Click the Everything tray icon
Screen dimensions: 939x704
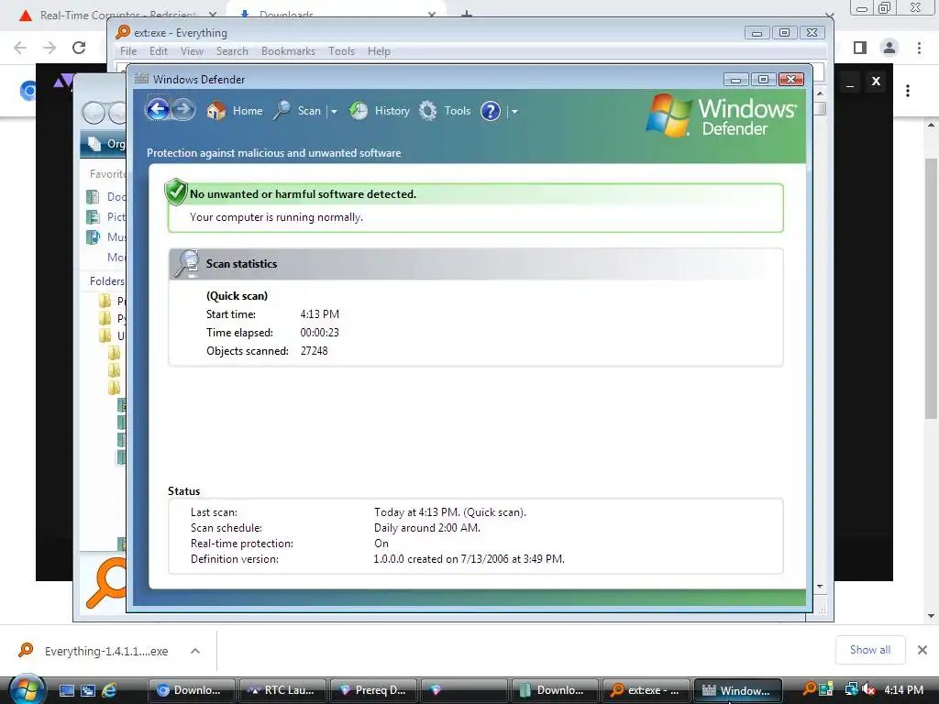(809, 689)
